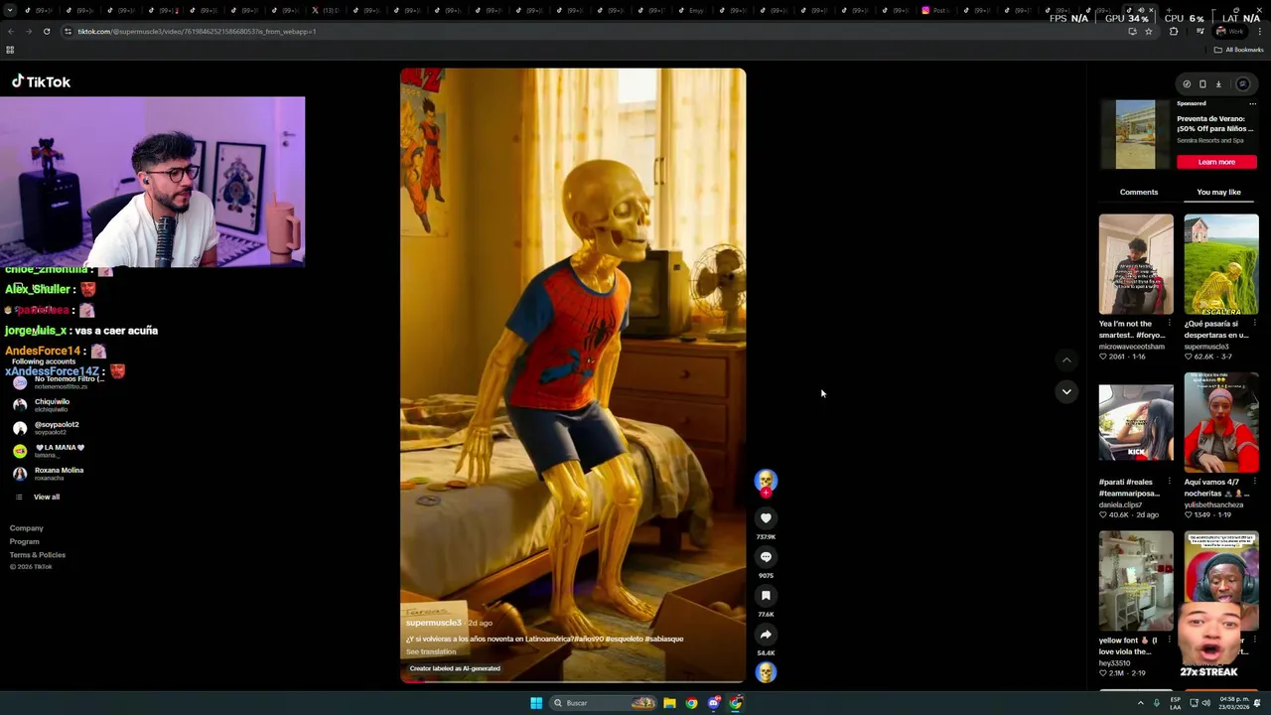This screenshot has width=1271, height=715.
Task: Click the phone app icon in pill
Action: point(1202,84)
